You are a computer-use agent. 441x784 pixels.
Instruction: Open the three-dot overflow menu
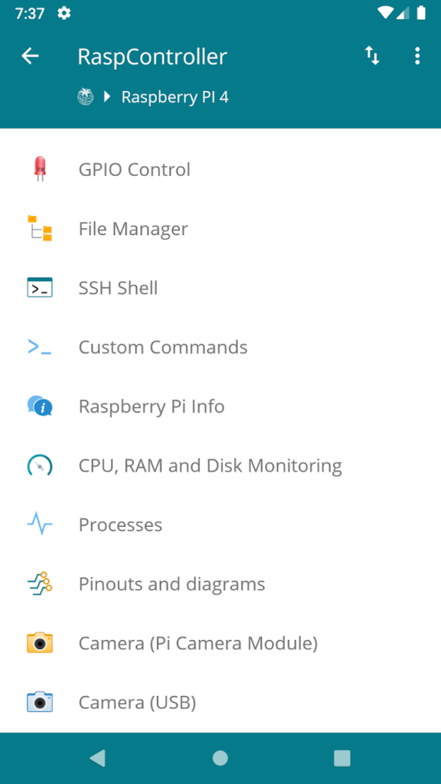point(417,56)
